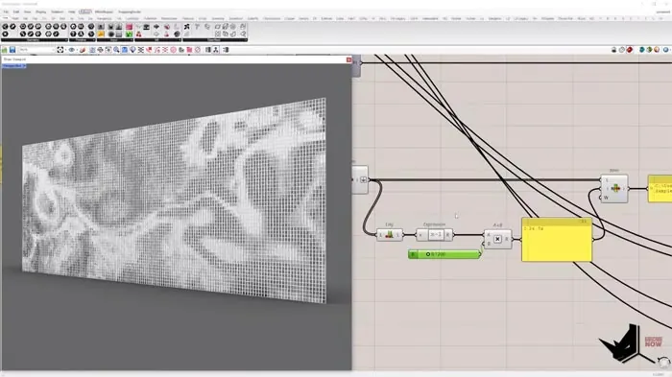Pick the yellow Panel icon in the ribbon

click(101, 34)
